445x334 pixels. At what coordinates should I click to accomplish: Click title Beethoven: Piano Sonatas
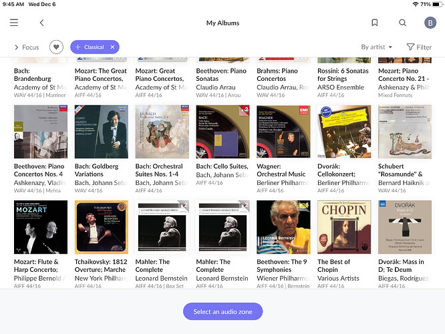pos(221,75)
